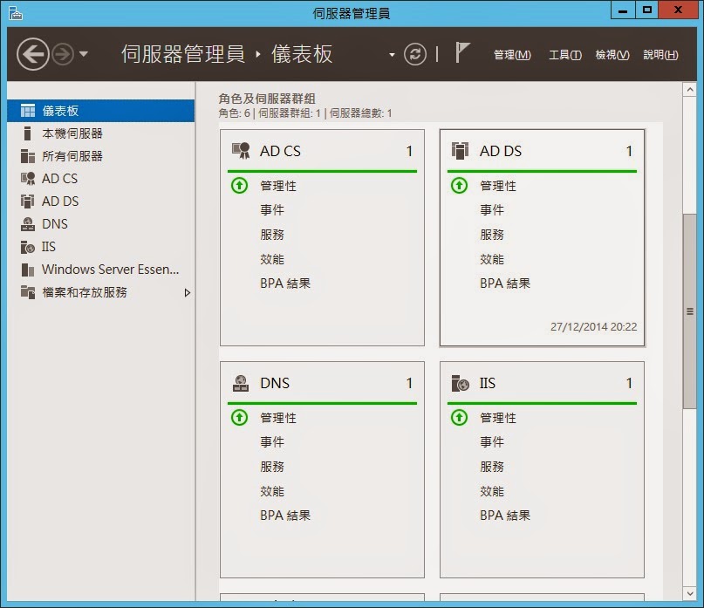This screenshot has height=608, width=704.
Task: Open the 工具(T) menu
Action: [565, 55]
